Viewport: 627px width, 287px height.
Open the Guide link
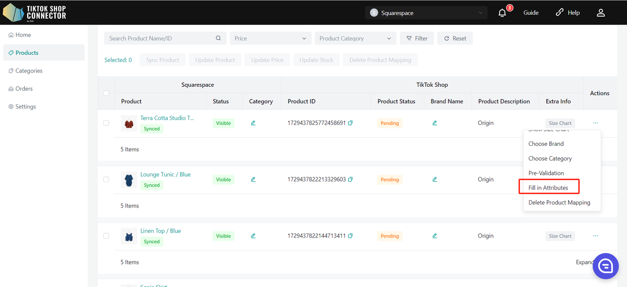[531, 13]
